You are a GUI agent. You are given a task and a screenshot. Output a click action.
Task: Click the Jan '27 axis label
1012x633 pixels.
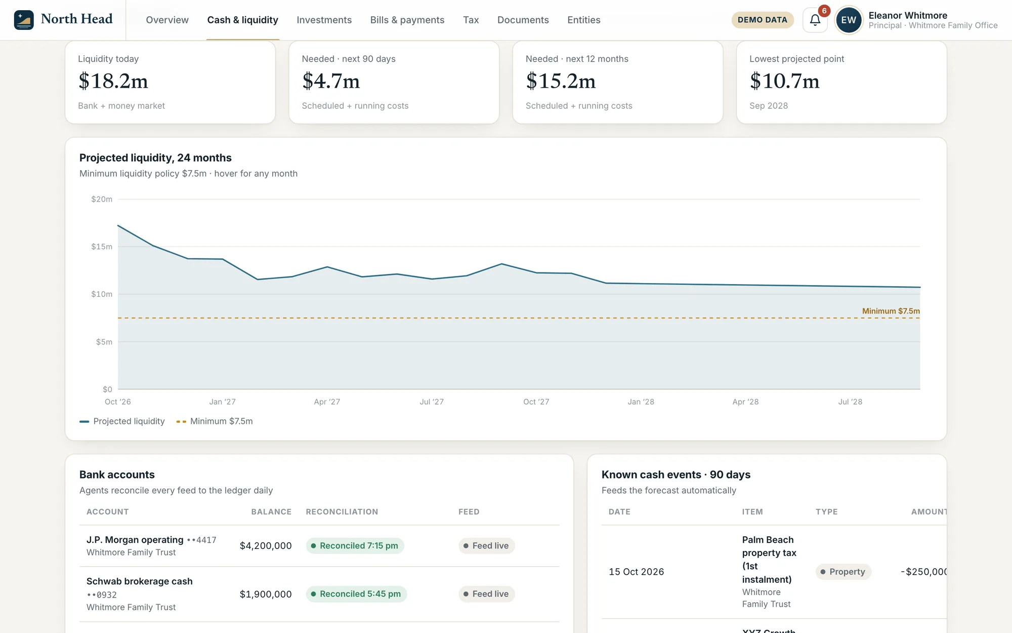[x=222, y=402]
